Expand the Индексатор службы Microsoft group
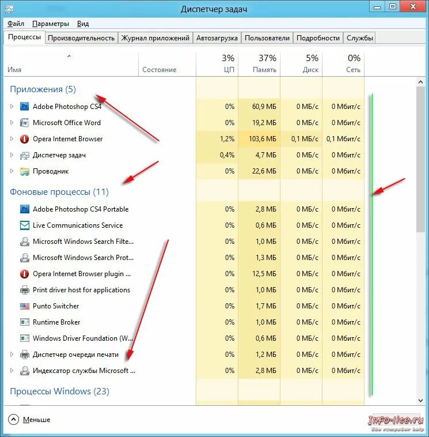This screenshot has height=437, width=429. tap(12, 371)
